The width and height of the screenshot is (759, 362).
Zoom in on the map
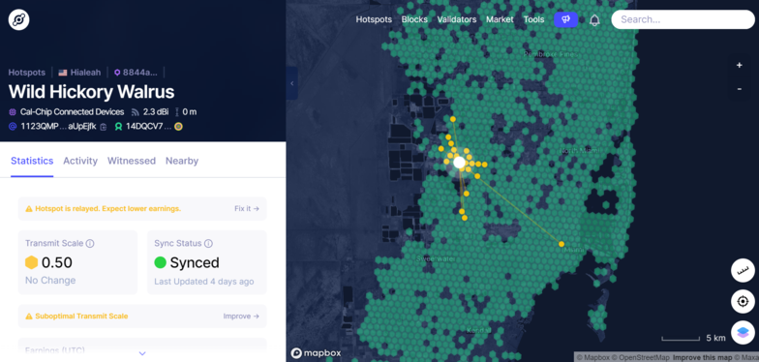[740, 66]
